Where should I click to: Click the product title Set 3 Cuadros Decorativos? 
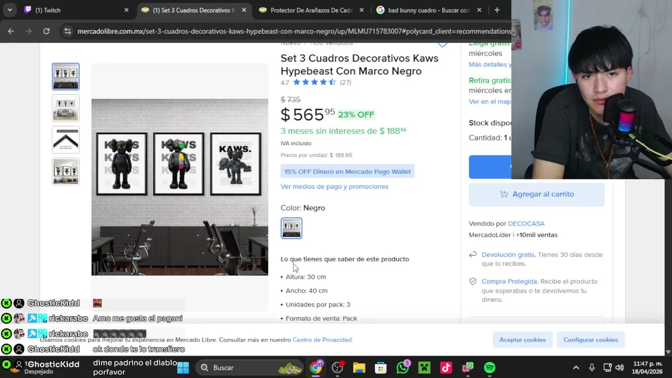(x=360, y=65)
